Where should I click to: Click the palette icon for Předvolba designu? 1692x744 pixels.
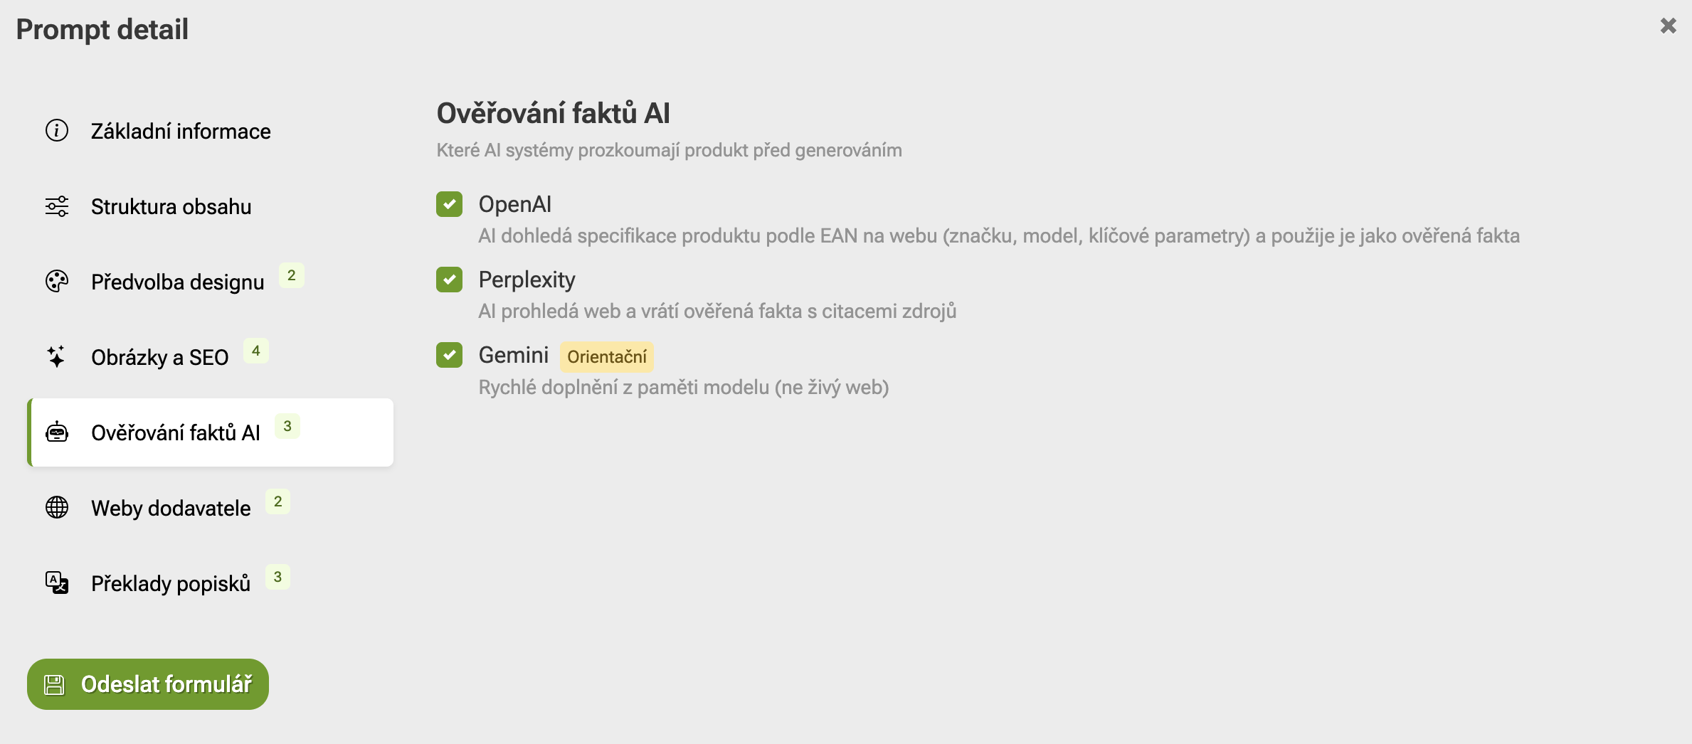57,282
